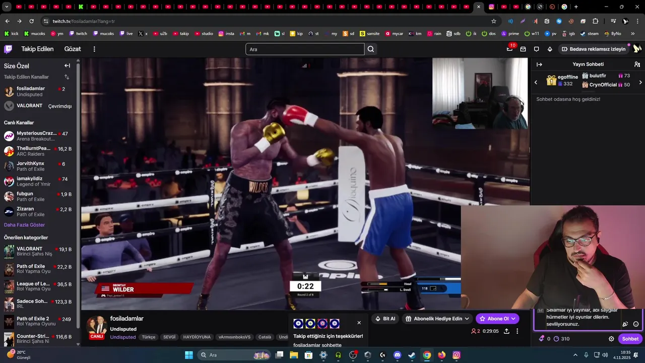Open the user avatar menu on Twitch

point(637,49)
